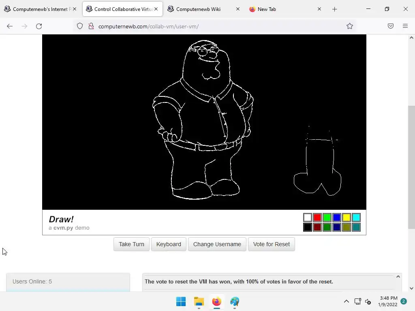Click the page scrollbar up arrow

click(x=411, y=38)
